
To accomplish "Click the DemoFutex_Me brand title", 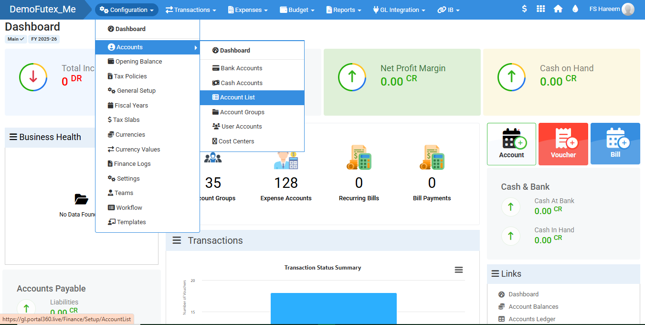I will (42, 9).
